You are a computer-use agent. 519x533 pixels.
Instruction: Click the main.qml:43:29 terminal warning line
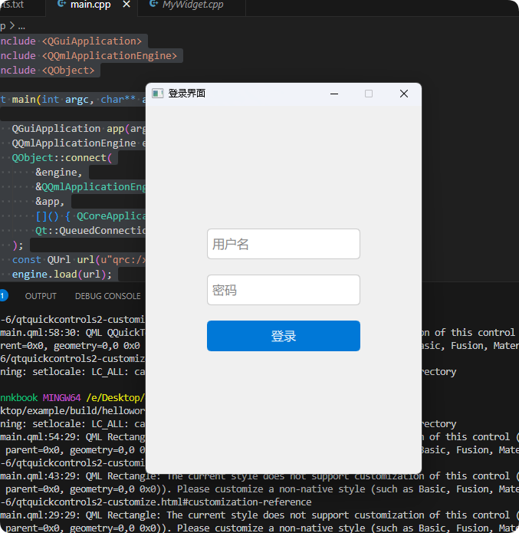259,476
